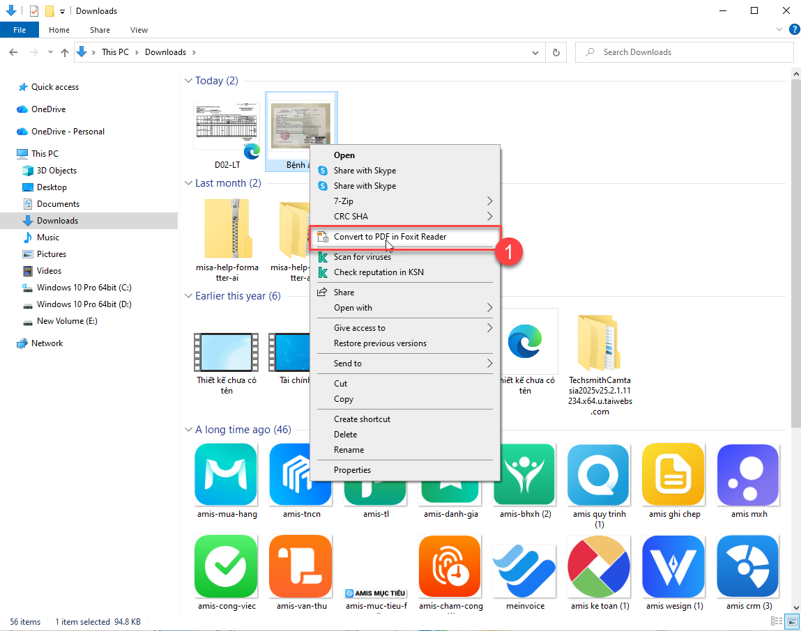The width and height of the screenshot is (801, 631).
Task: Switch to details view in status bar
Action: 777,621
